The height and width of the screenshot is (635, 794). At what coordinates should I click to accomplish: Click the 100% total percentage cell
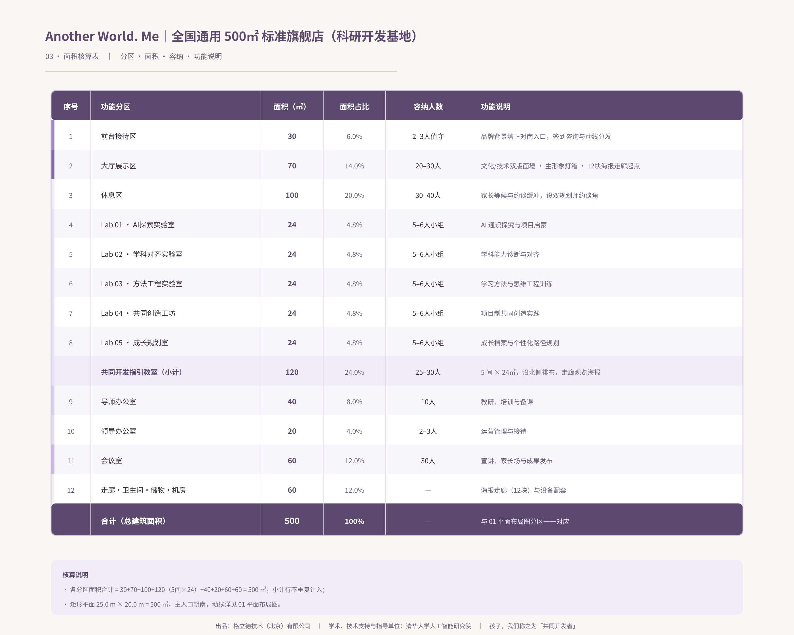click(354, 521)
